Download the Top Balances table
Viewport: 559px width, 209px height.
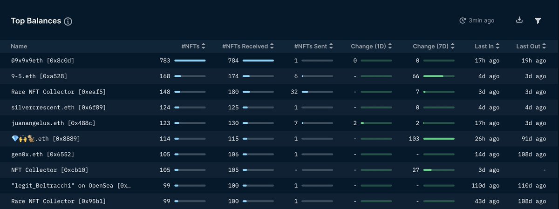519,20
